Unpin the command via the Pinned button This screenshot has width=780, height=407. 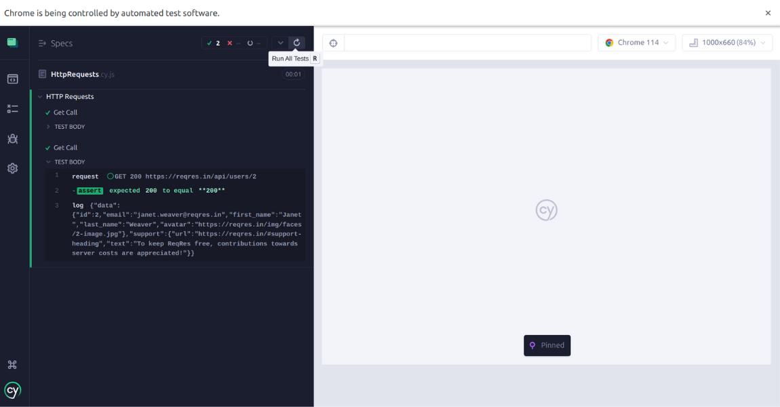[x=547, y=345]
